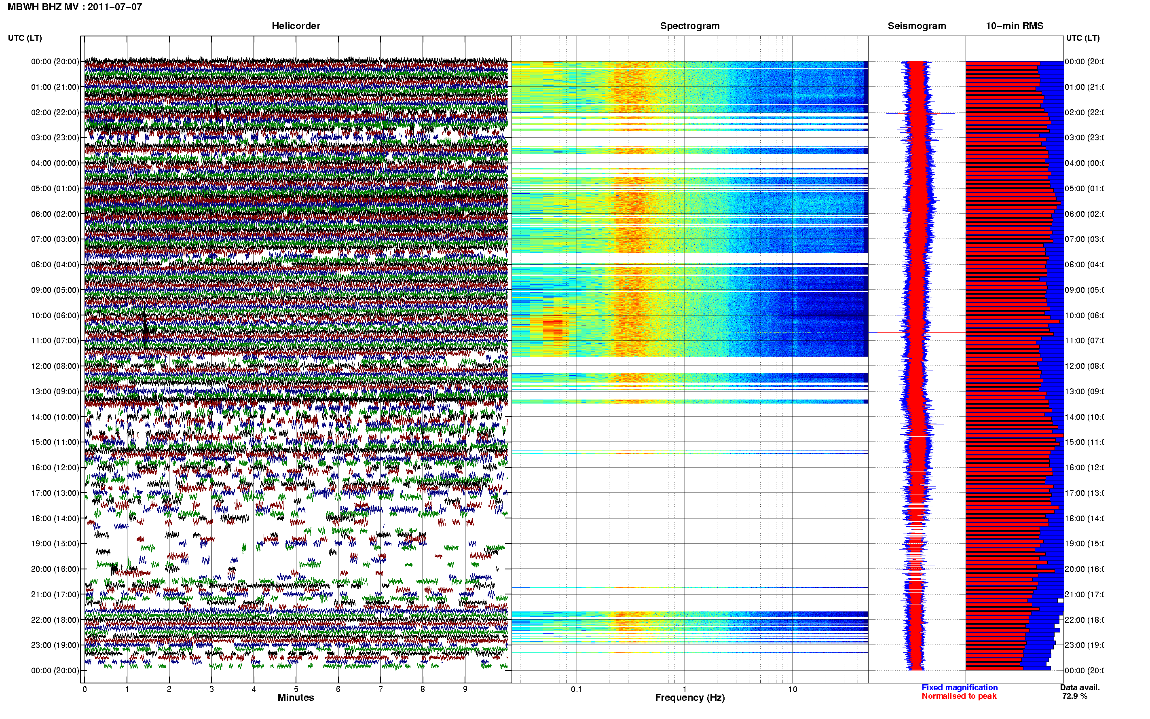The image size is (1150, 719).
Task: Click the '20:00 (16:00)' left time label
Action: tap(55, 569)
